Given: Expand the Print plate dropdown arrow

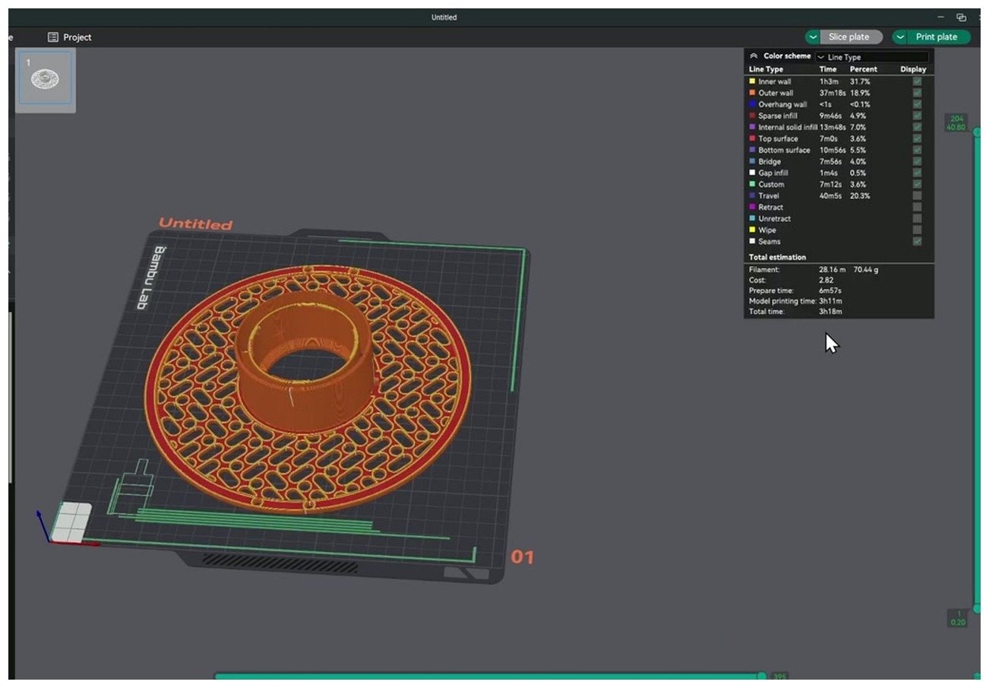Looking at the screenshot, I should point(900,36).
